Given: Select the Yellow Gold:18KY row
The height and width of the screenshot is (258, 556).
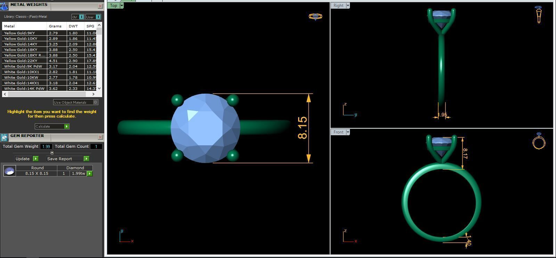Looking at the screenshot, I should click(49, 50).
